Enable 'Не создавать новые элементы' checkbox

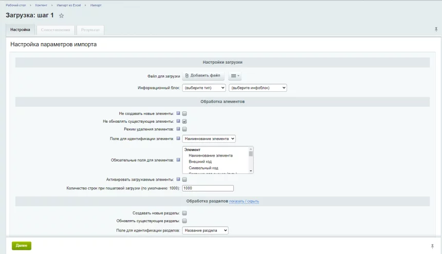tap(185, 113)
